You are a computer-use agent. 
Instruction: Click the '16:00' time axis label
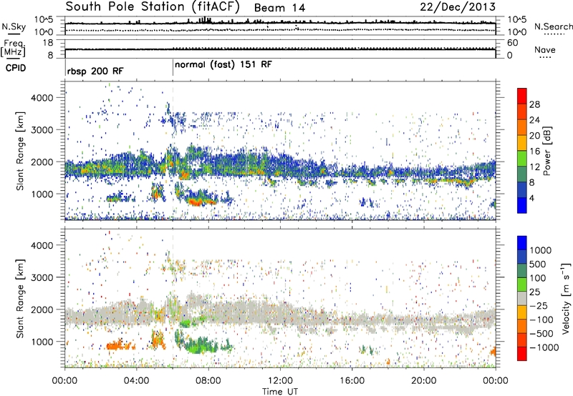(352, 381)
